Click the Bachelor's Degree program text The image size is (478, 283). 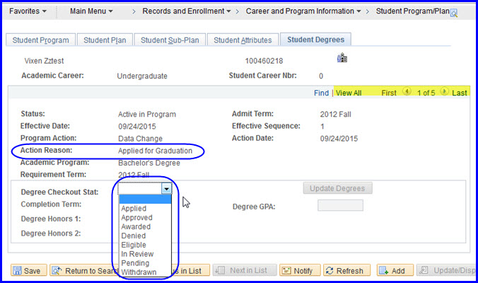149,163
